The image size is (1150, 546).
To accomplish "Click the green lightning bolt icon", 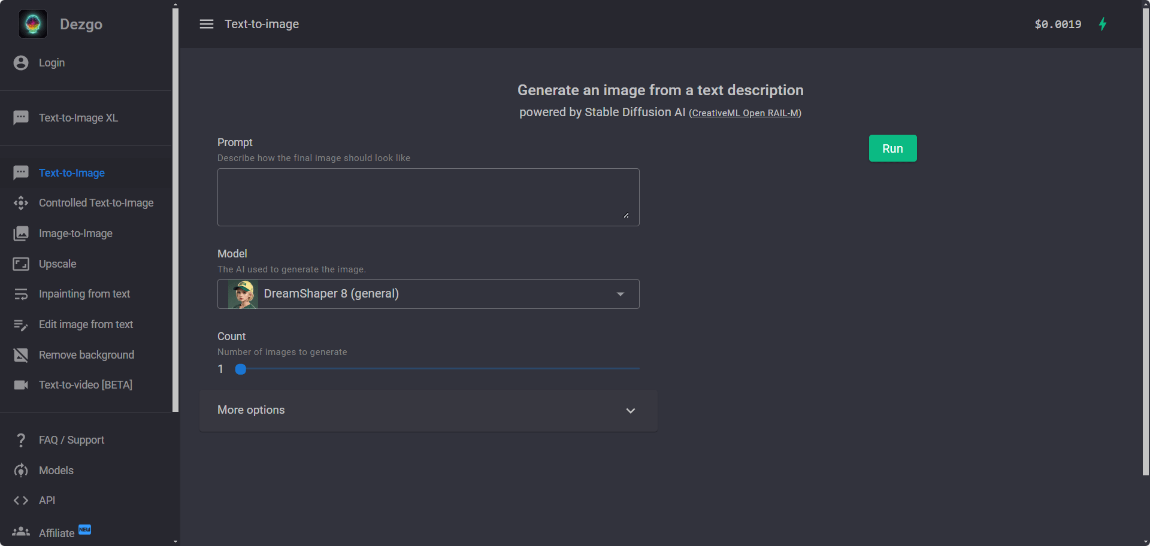I will [1103, 24].
